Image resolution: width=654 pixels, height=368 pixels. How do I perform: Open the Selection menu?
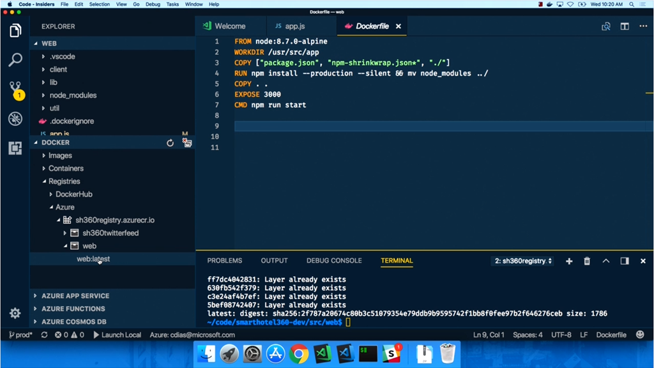(100, 4)
